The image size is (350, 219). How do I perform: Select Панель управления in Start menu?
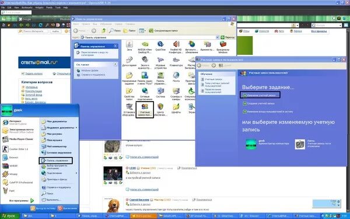click(x=56, y=161)
